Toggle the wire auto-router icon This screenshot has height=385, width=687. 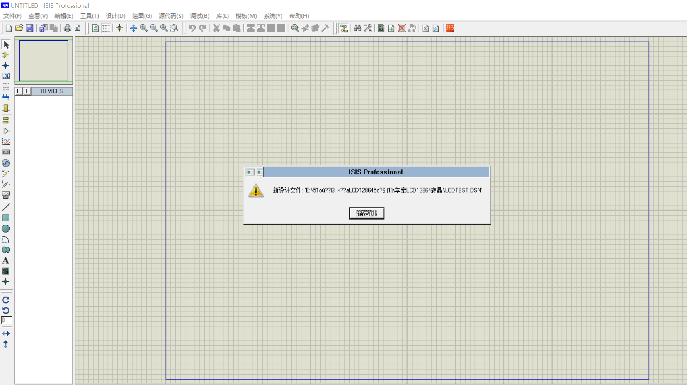coord(343,28)
